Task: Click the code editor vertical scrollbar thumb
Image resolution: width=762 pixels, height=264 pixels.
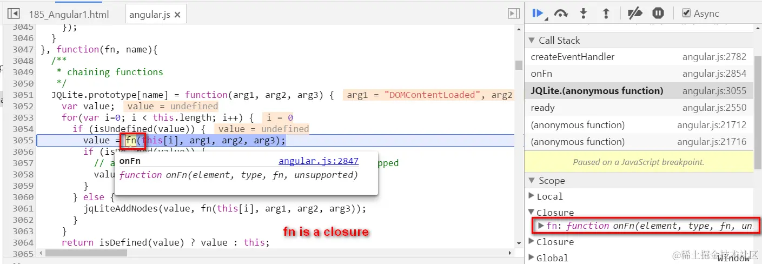Action: (x=519, y=65)
